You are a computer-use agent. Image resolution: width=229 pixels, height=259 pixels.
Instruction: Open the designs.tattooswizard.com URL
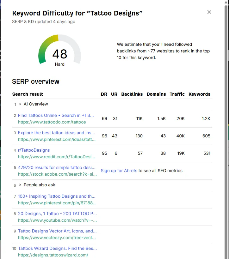click(53, 255)
